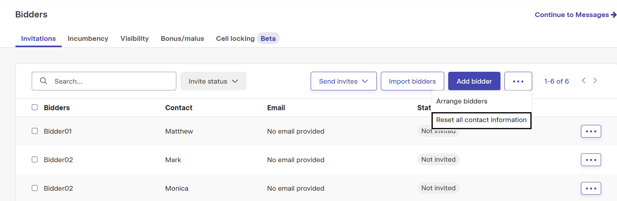The image size is (617, 201).
Task: Click the Add bidder button
Action: pyautogui.click(x=474, y=81)
